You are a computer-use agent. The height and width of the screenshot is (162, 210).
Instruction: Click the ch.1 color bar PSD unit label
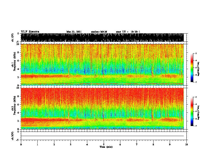tap(198, 69)
